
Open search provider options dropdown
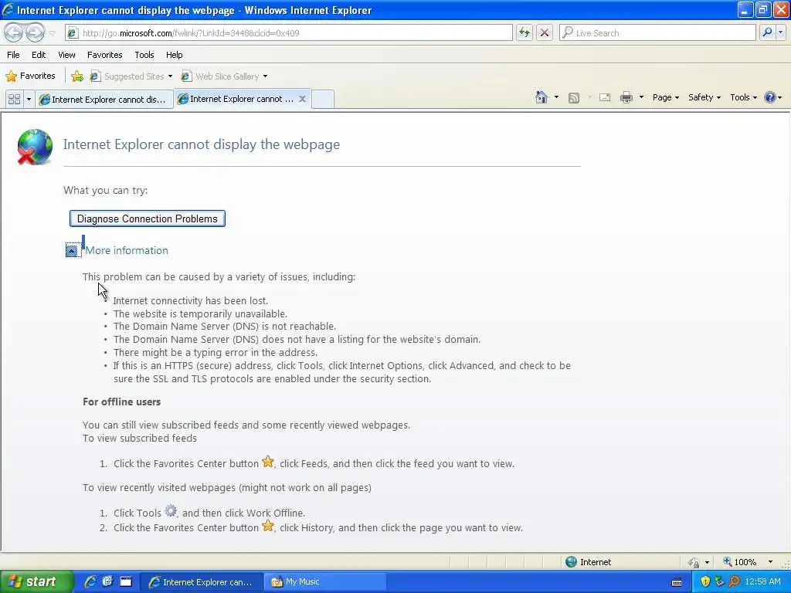point(781,32)
